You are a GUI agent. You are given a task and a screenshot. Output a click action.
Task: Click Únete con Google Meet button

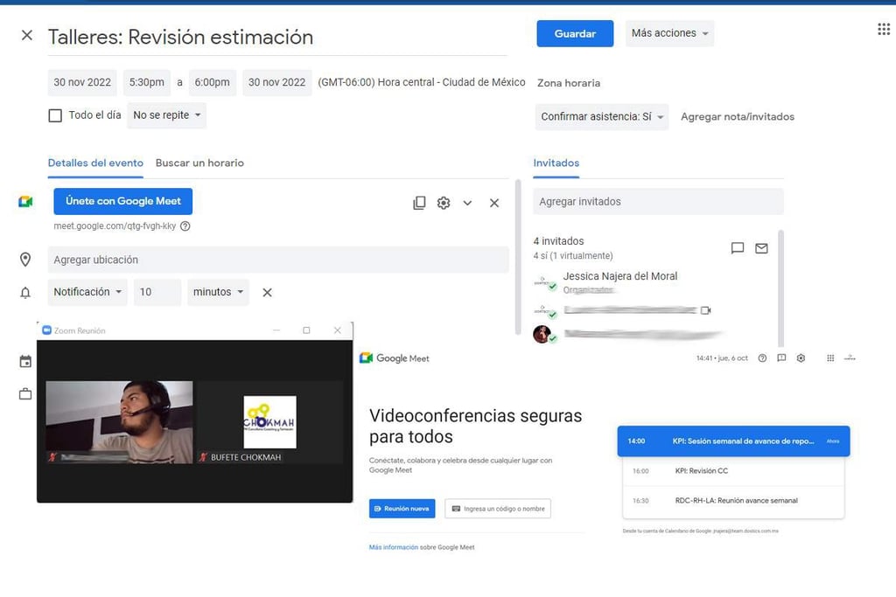point(122,201)
